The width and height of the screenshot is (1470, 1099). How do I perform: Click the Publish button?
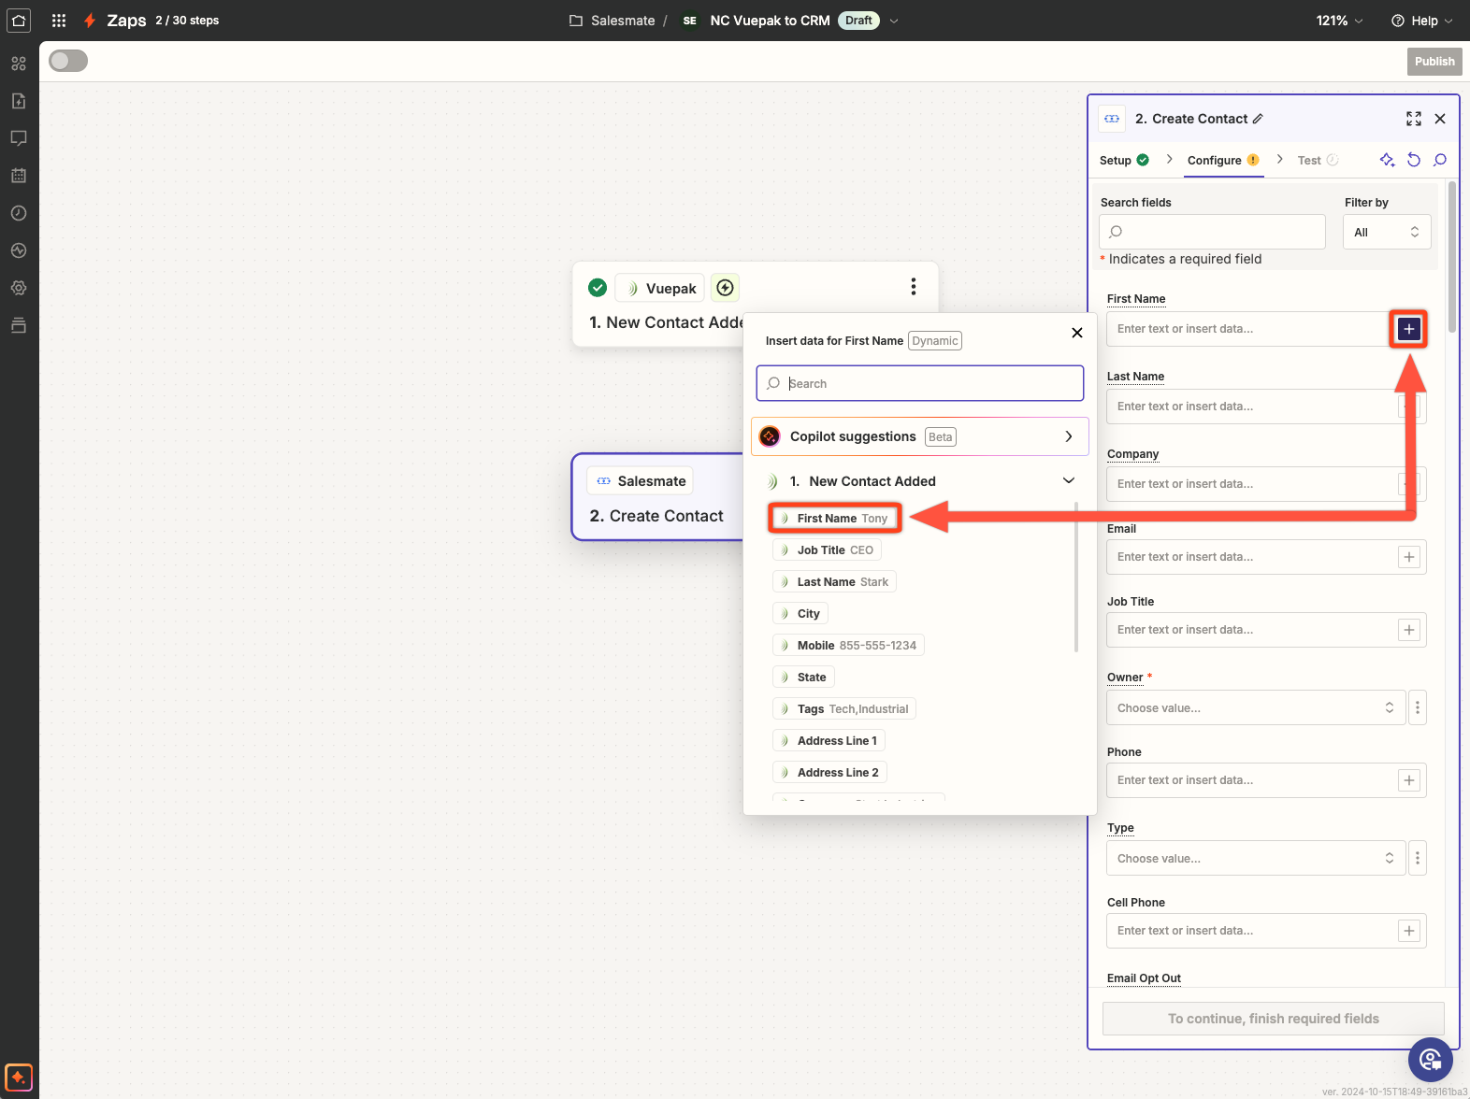1434,62
